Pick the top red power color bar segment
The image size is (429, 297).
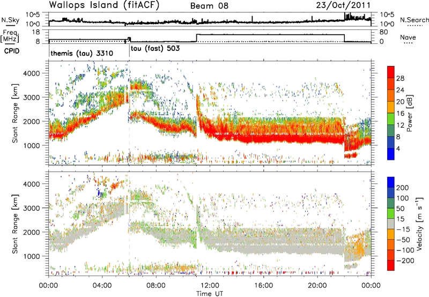(x=391, y=72)
